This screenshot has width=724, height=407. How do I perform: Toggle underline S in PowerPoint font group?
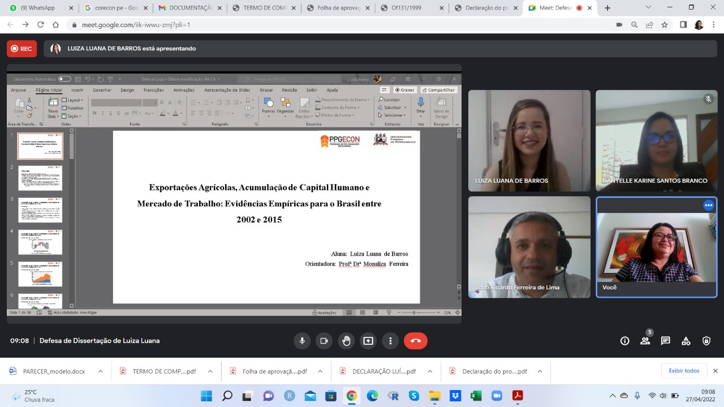(110, 113)
